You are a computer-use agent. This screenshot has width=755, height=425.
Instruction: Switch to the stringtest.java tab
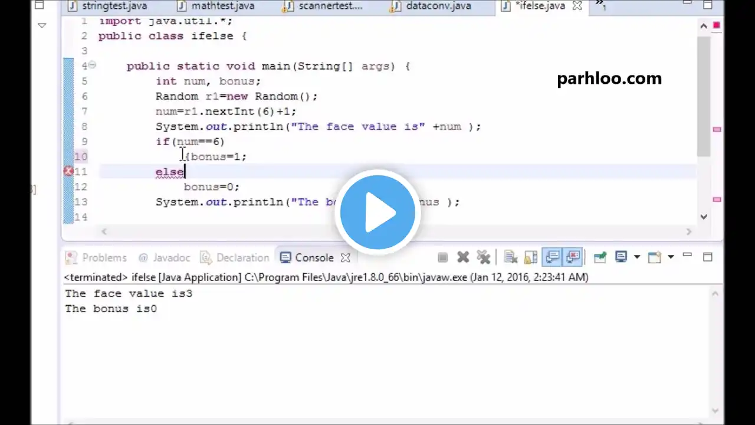pos(108,6)
